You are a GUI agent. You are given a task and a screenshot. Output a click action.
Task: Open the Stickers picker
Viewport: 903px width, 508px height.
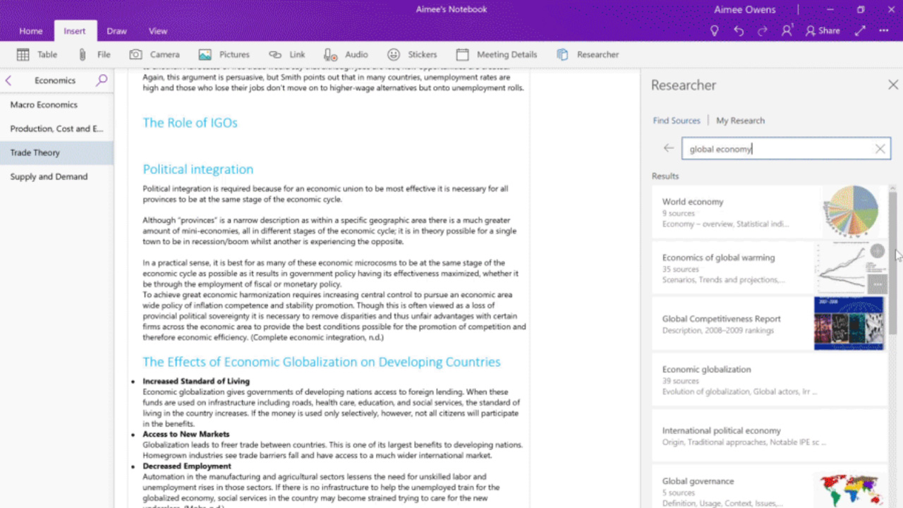412,54
